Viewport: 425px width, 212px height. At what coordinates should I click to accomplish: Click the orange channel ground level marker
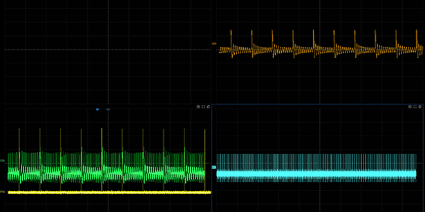(x=214, y=44)
